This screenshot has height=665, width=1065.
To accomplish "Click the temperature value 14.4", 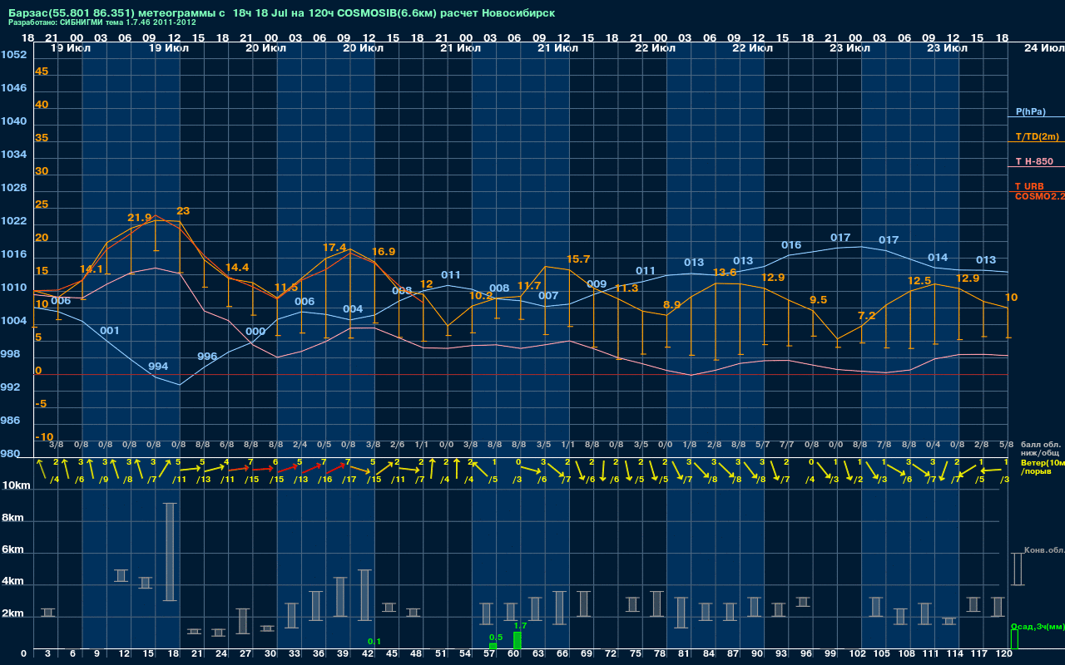I will click(x=237, y=268).
